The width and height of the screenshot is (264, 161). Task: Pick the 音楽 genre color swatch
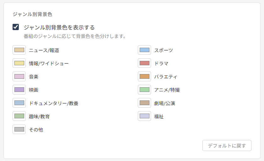point(19,77)
